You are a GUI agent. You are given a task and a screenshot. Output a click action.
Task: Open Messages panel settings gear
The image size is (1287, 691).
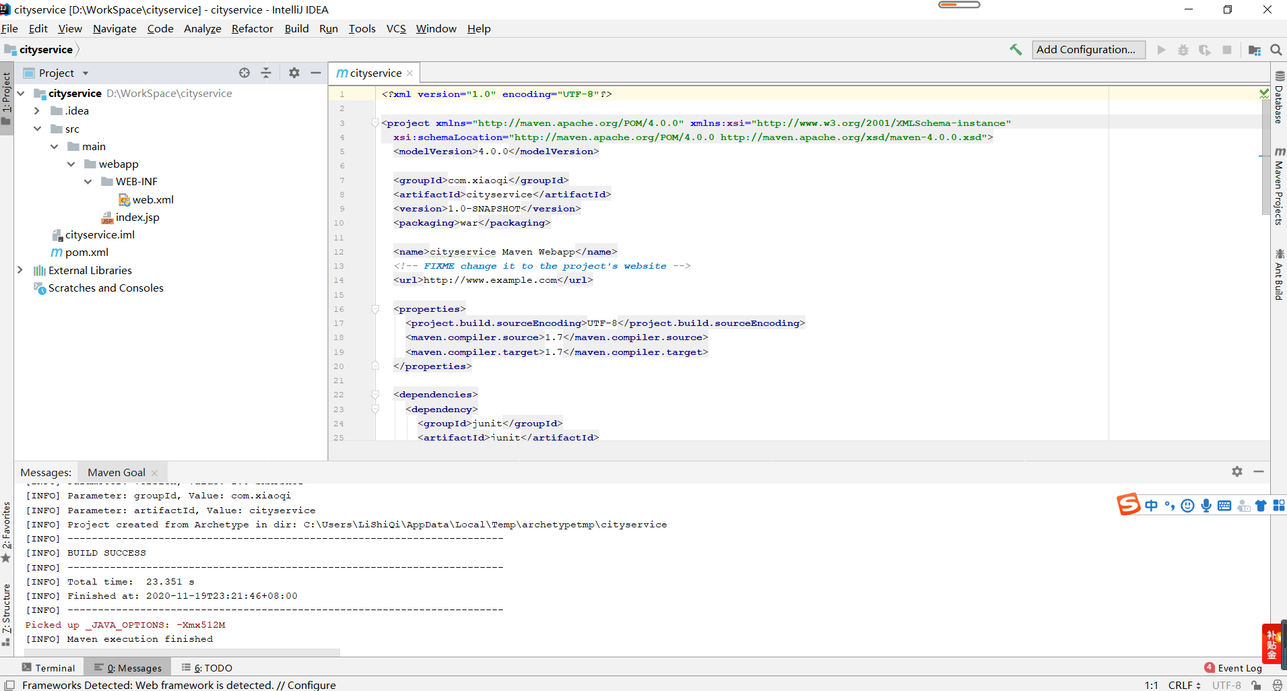[1237, 471]
